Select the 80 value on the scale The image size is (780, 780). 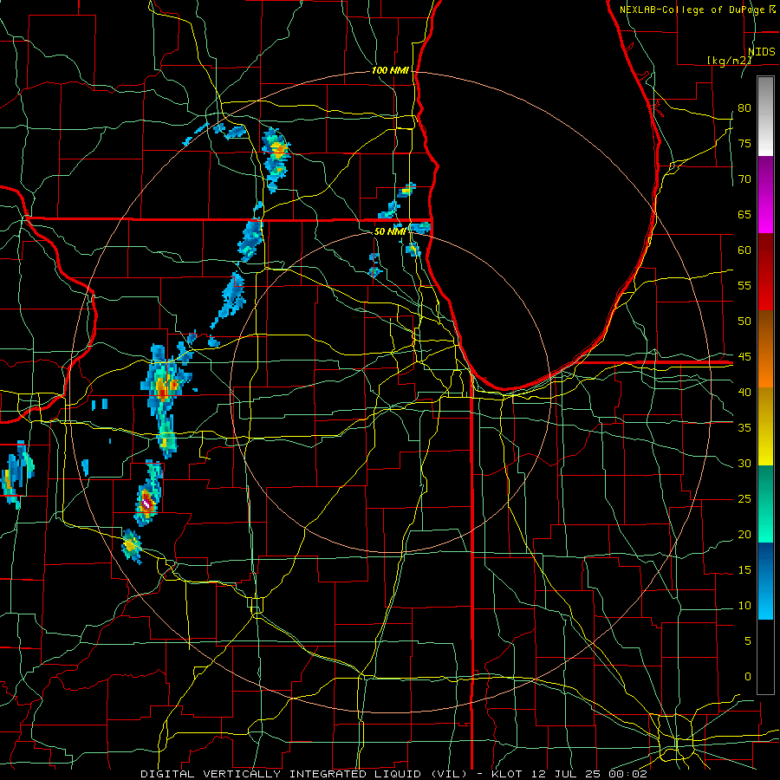click(744, 108)
